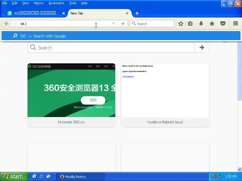This screenshot has height=181, width=242.
Task: Open the browser.360.cn thumbnail
Action: (x=71, y=90)
